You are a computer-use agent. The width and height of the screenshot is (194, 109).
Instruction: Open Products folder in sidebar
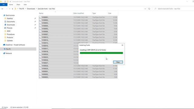click(10, 38)
